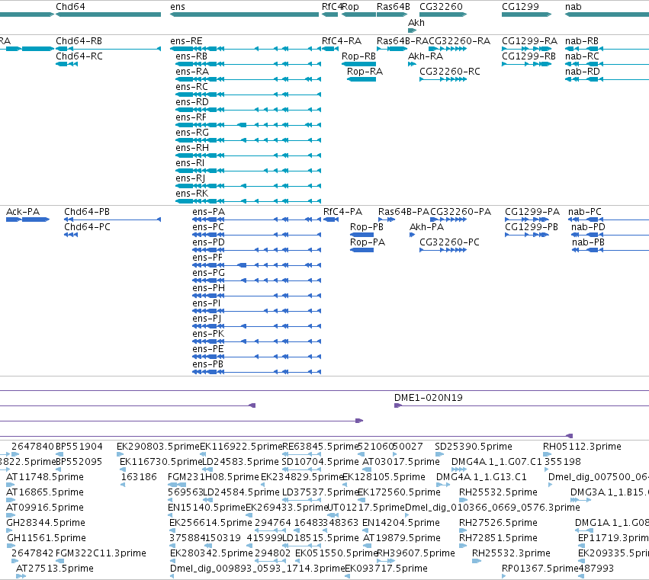
Task: Select EST AT27513.5prime
Action: pos(55,569)
